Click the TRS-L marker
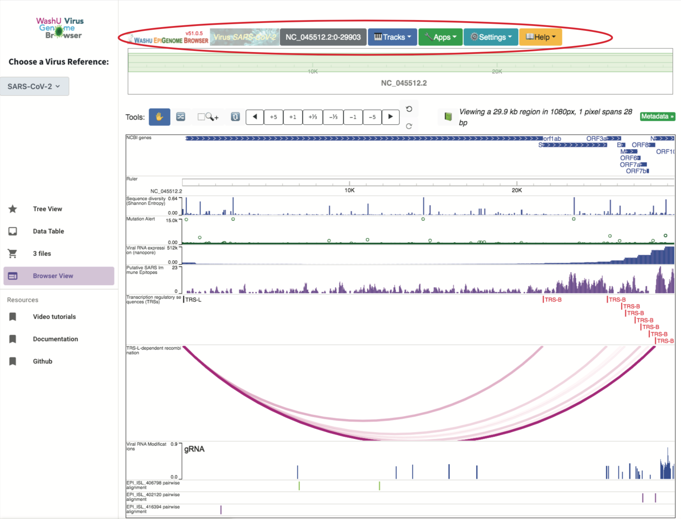 click(192, 300)
